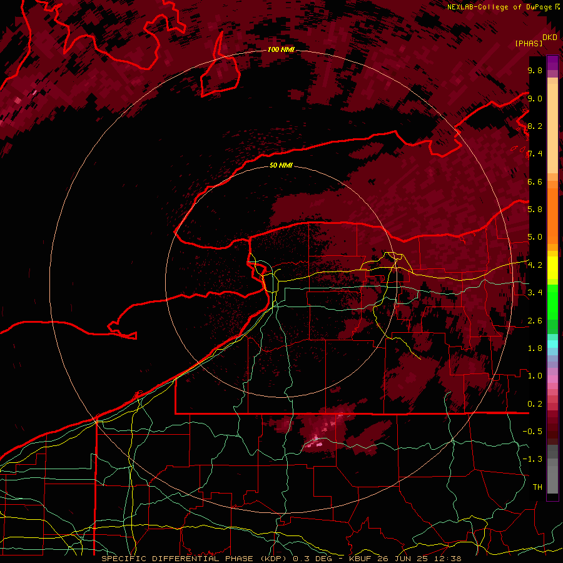Click the 8.2 value on the color scale
This screenshot has height=563, width=563.
click(x=535, y=126)
